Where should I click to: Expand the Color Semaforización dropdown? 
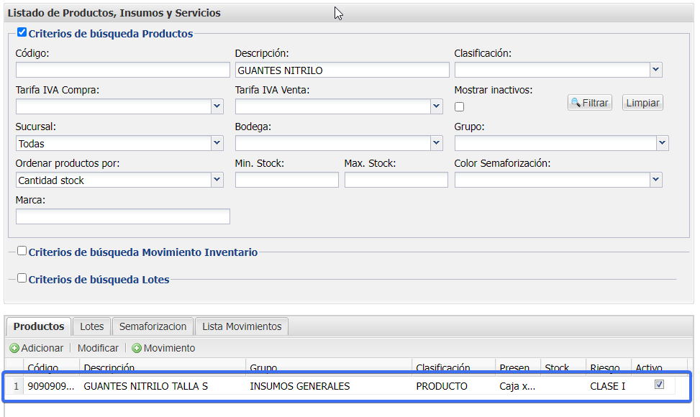point(655,180)
